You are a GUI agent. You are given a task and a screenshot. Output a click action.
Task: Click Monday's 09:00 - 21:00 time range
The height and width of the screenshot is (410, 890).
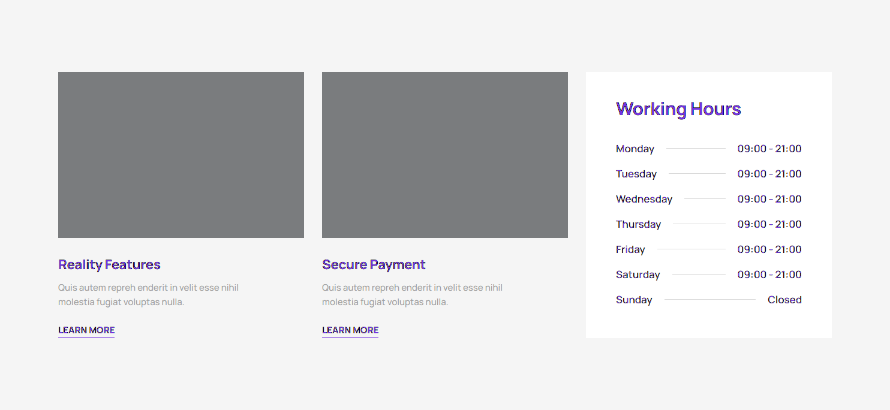click(769, 149)
